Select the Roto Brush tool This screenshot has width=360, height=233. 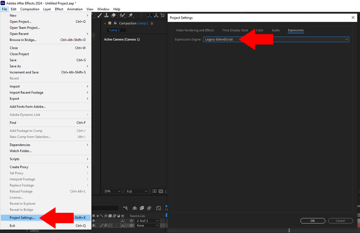click(122, 16)
